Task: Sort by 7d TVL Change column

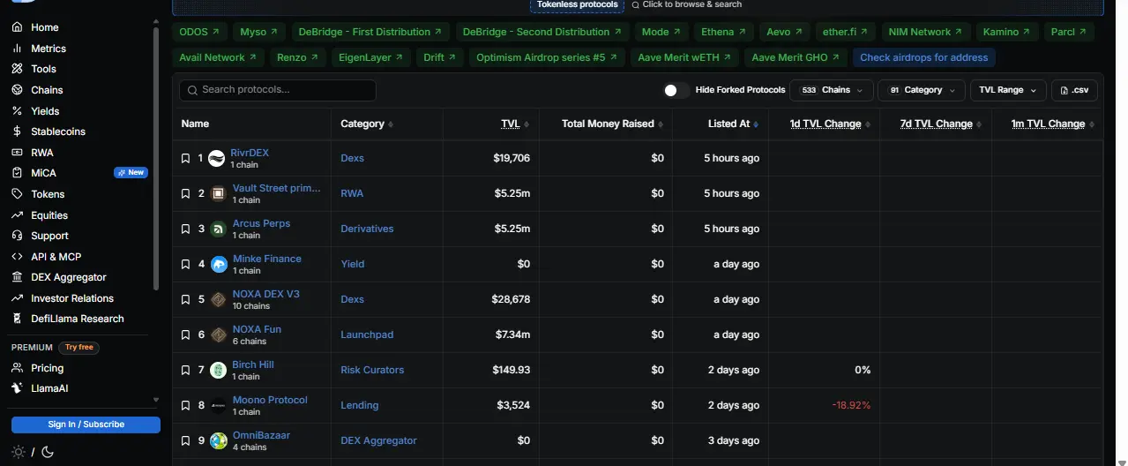Action: pos(940,124)
